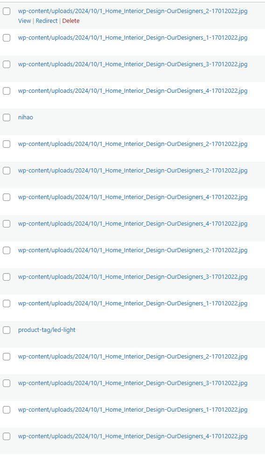Open the OurDesigners_2 link just below product-tag/led-light

click(132, 357)
